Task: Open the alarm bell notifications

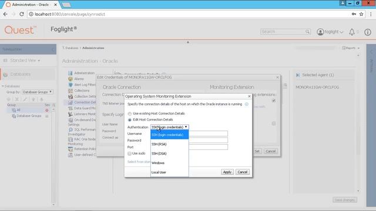Action: (352, 32)
